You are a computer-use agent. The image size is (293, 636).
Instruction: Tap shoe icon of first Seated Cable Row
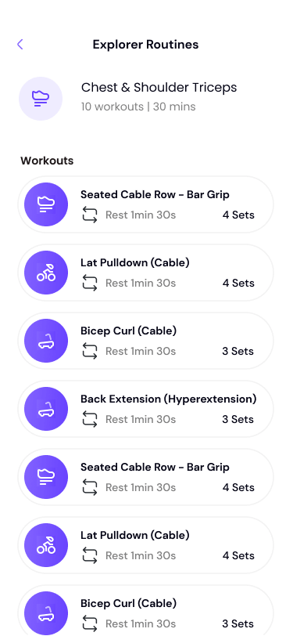point(46,204)
